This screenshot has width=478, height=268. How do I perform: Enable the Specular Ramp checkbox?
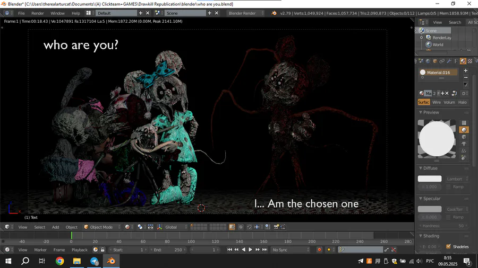click(448, 217)
